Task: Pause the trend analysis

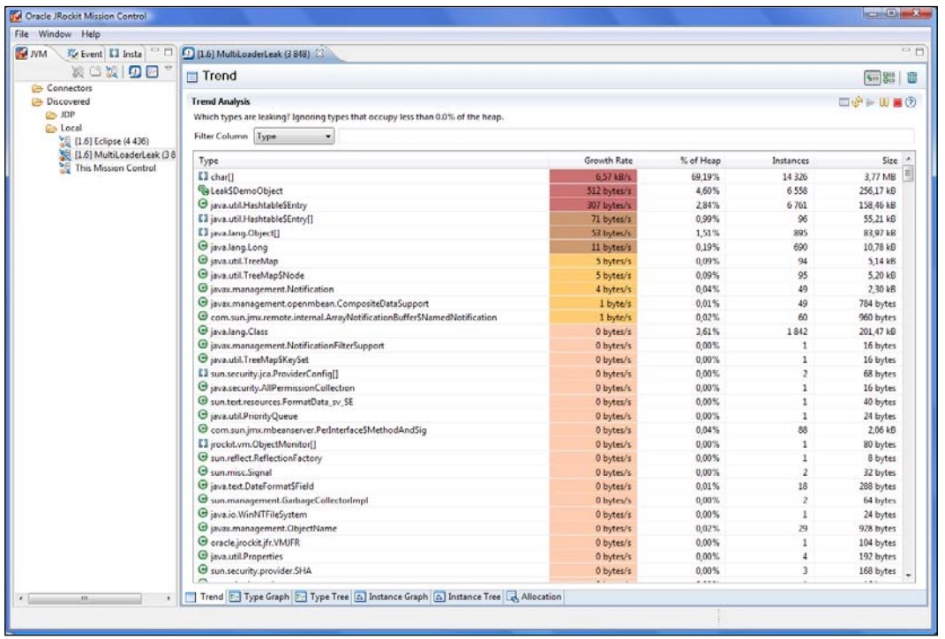Action: pos(884,102)
